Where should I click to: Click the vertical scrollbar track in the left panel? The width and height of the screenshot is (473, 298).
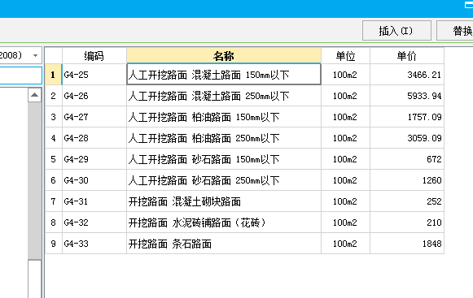[35, 180]
